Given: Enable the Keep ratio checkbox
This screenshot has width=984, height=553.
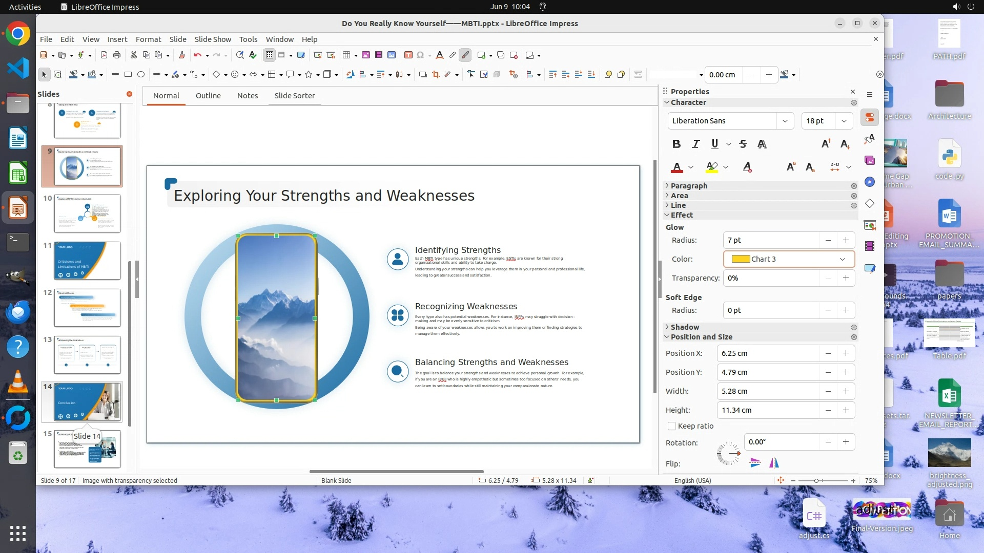Looking at the screenshot, I should [672, 426].
